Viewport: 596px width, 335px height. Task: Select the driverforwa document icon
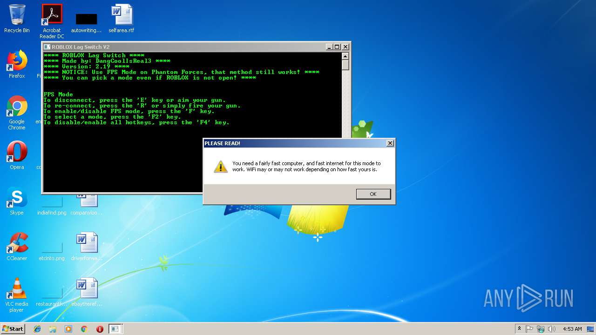[x=87, y=247]
